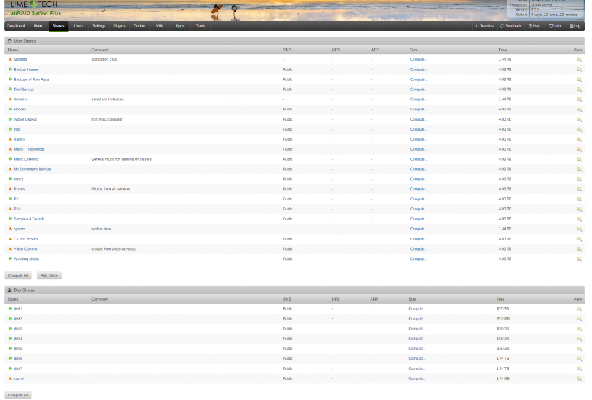Browse Wedding Media share view icon
592x400 pixels.
[579, 259]
